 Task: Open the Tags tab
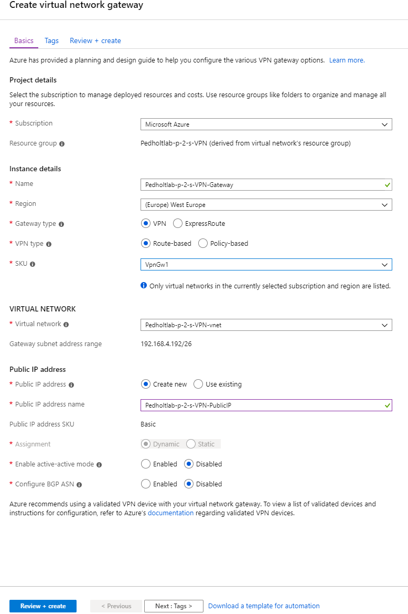coord(51,41)
